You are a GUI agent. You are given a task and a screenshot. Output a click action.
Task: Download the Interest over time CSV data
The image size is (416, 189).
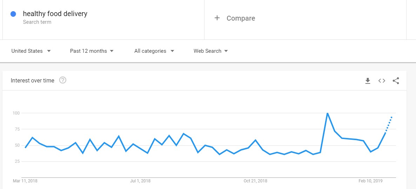click(x=368, y=81)
